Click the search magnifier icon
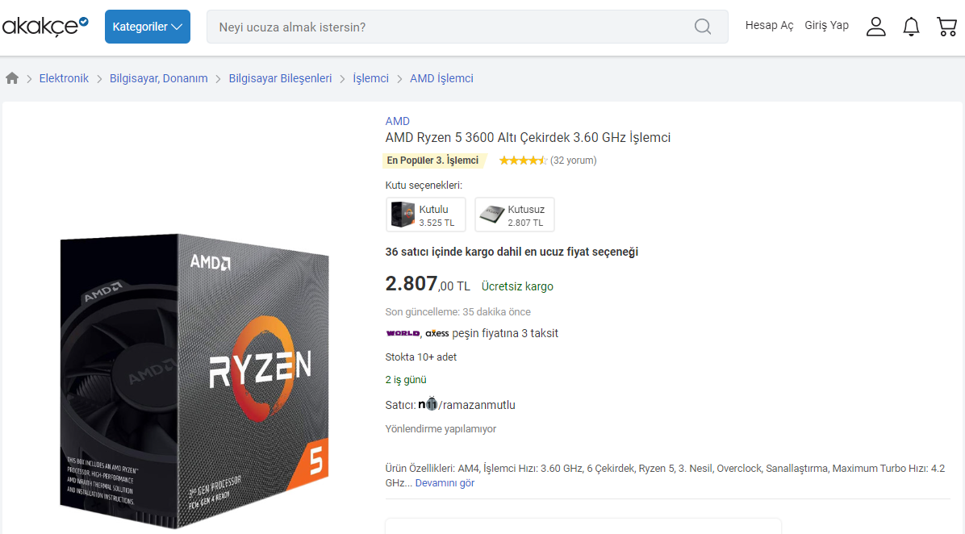 coord(702,27)
